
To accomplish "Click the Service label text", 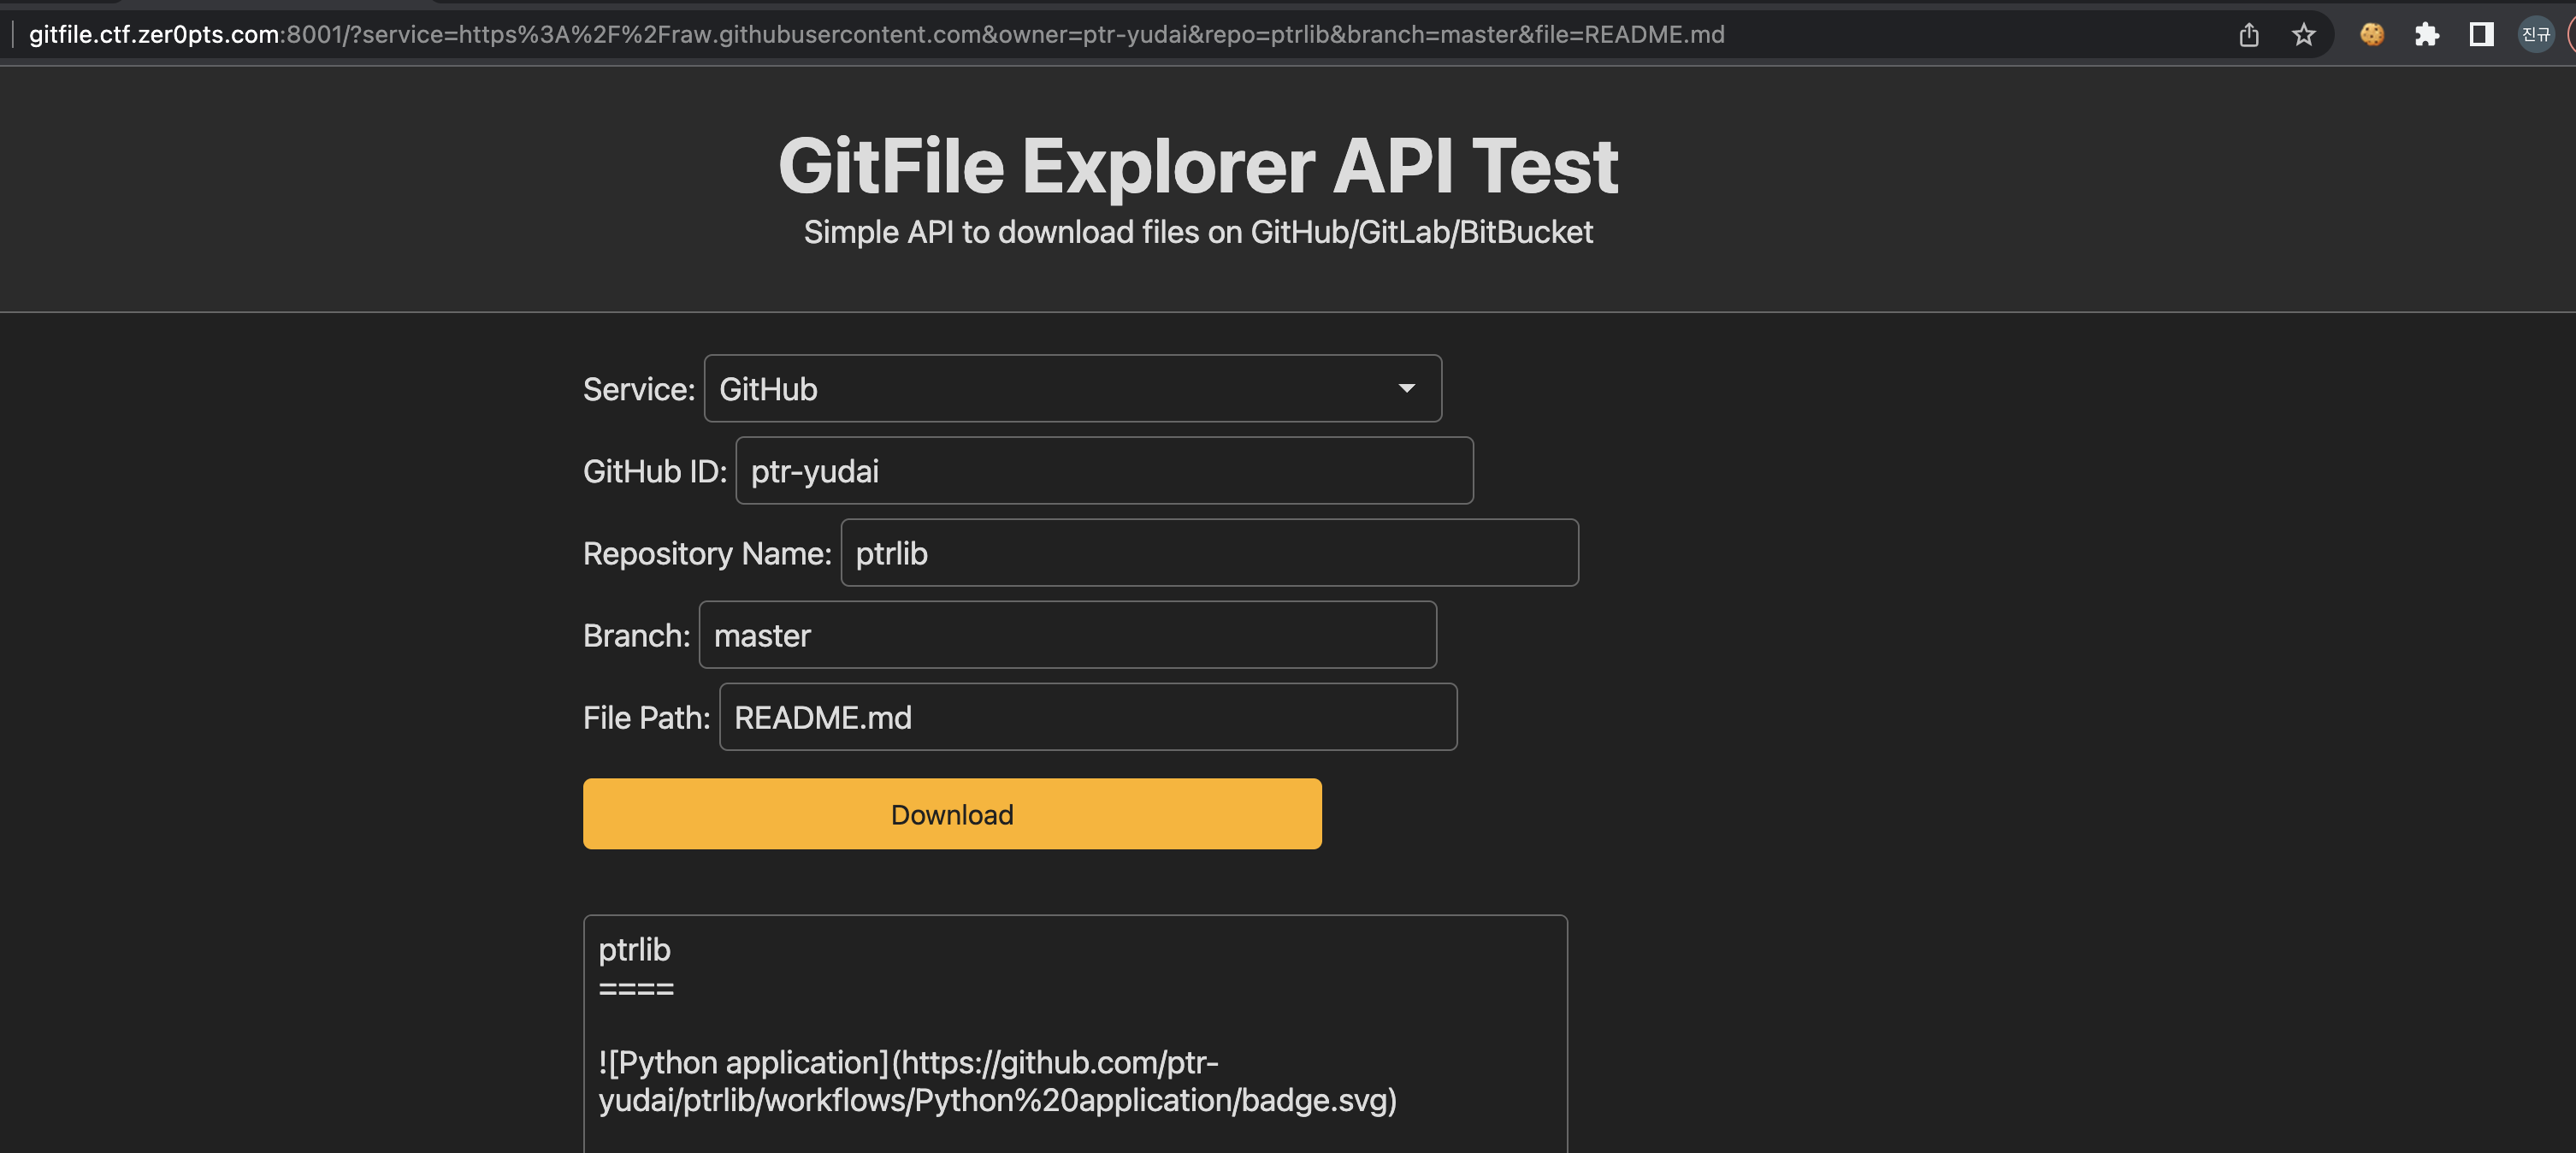I will coord(638,389).
